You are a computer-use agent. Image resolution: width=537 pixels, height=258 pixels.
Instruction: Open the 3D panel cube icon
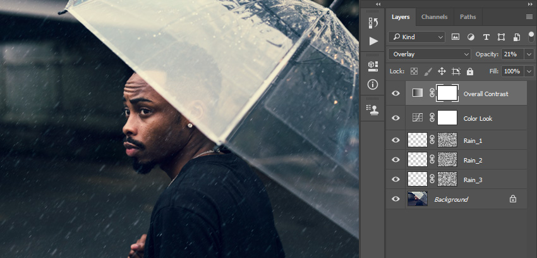tap(373, 66)
